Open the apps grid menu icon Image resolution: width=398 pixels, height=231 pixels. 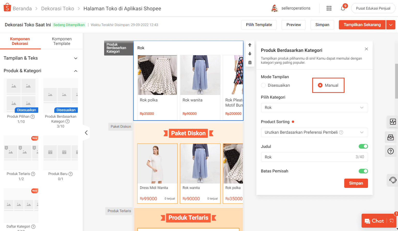tap(329, 8)
